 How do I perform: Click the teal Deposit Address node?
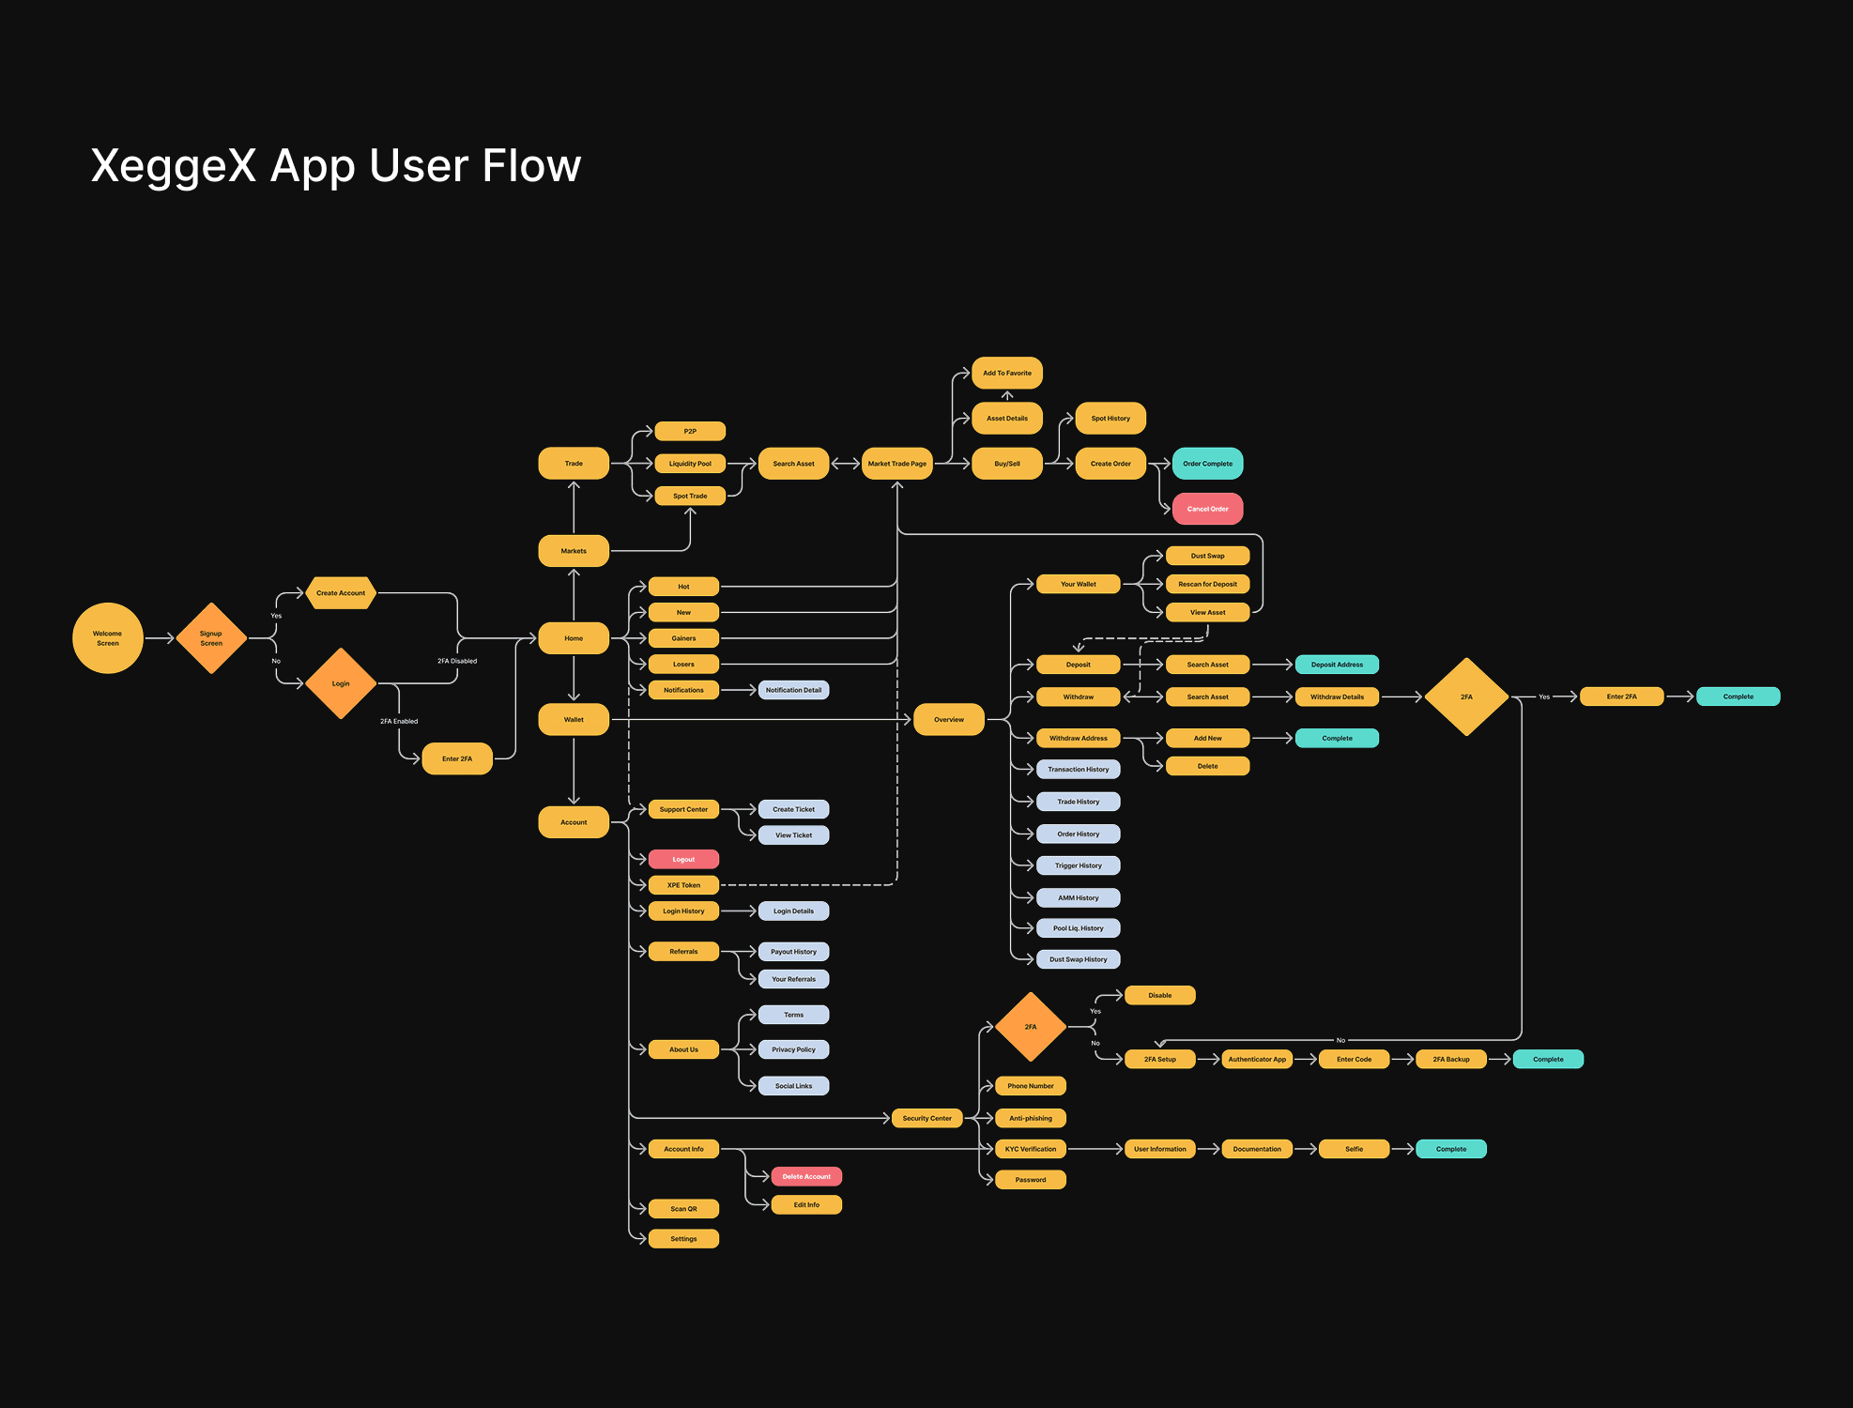pyautogui.click(x=1338, y=665)
